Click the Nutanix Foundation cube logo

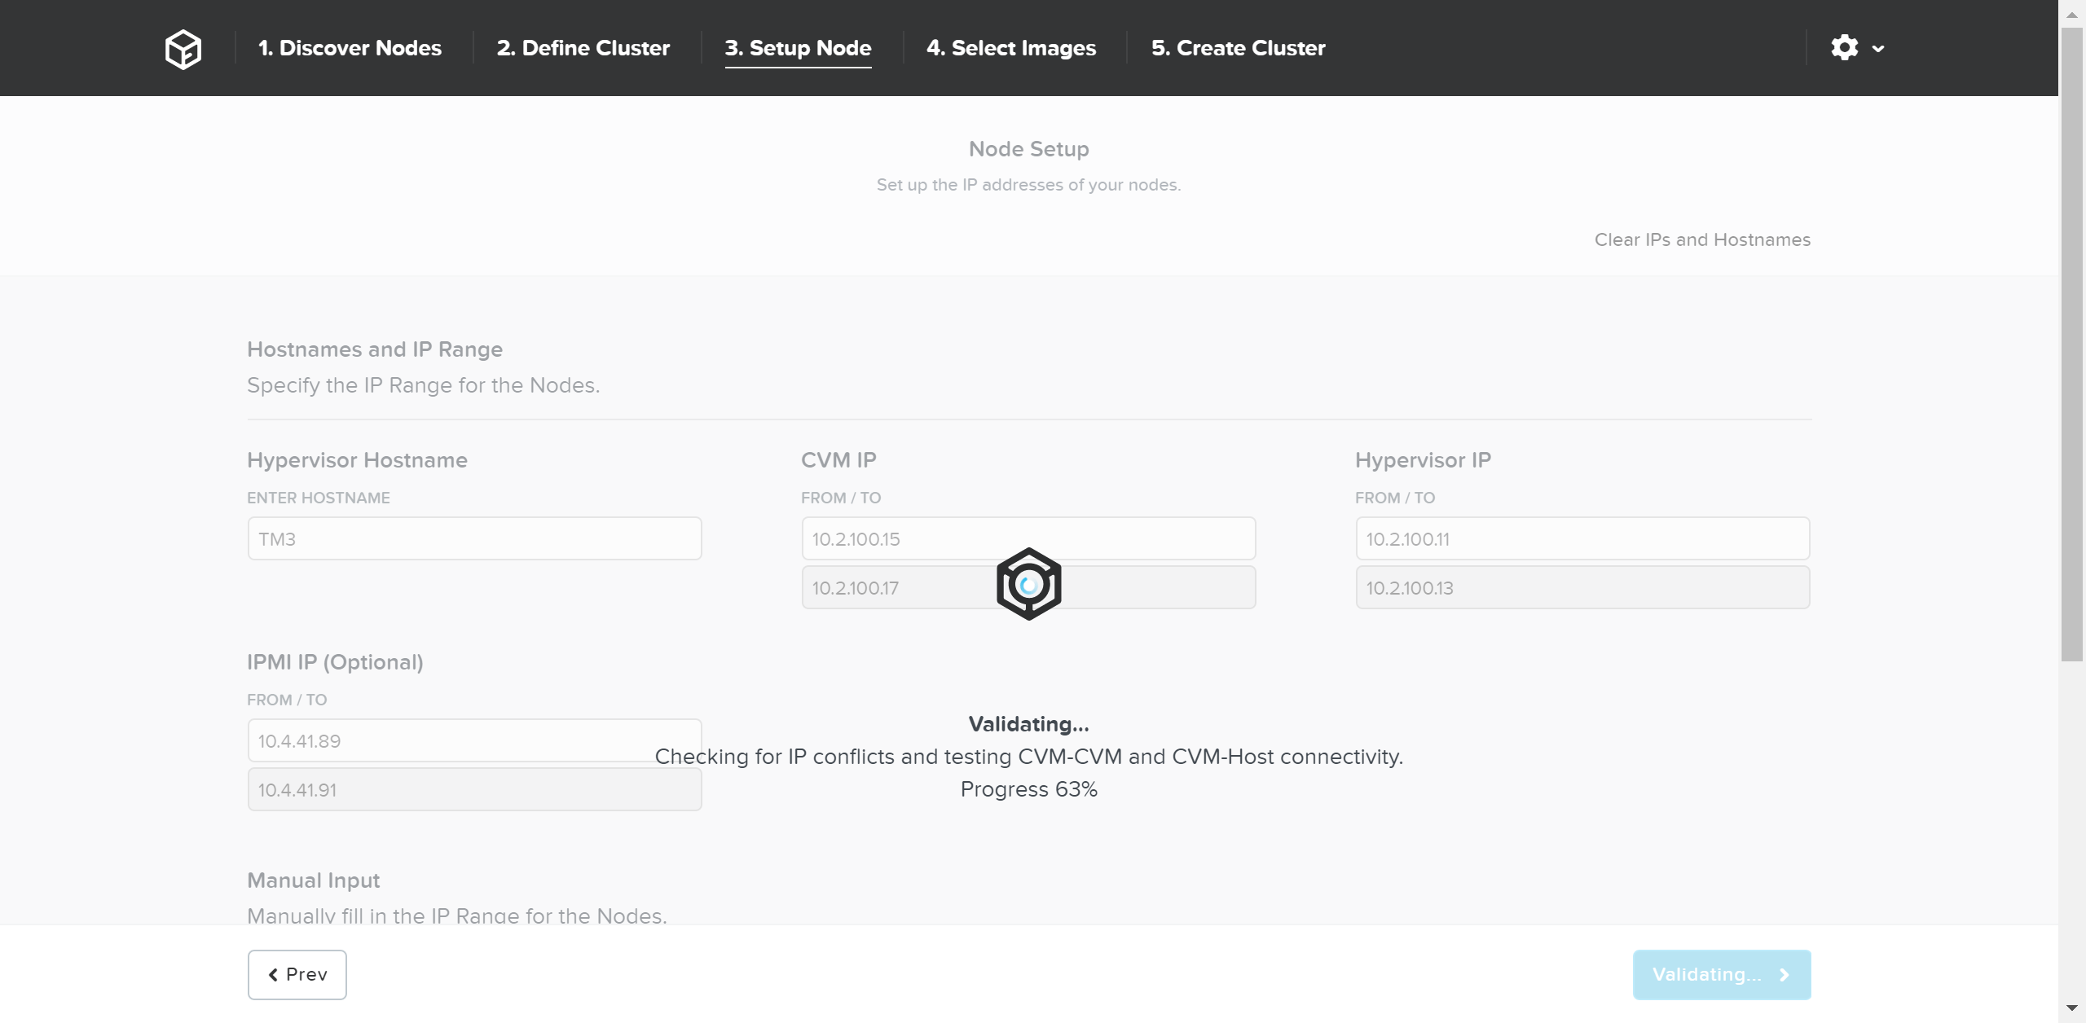[183, 49]
